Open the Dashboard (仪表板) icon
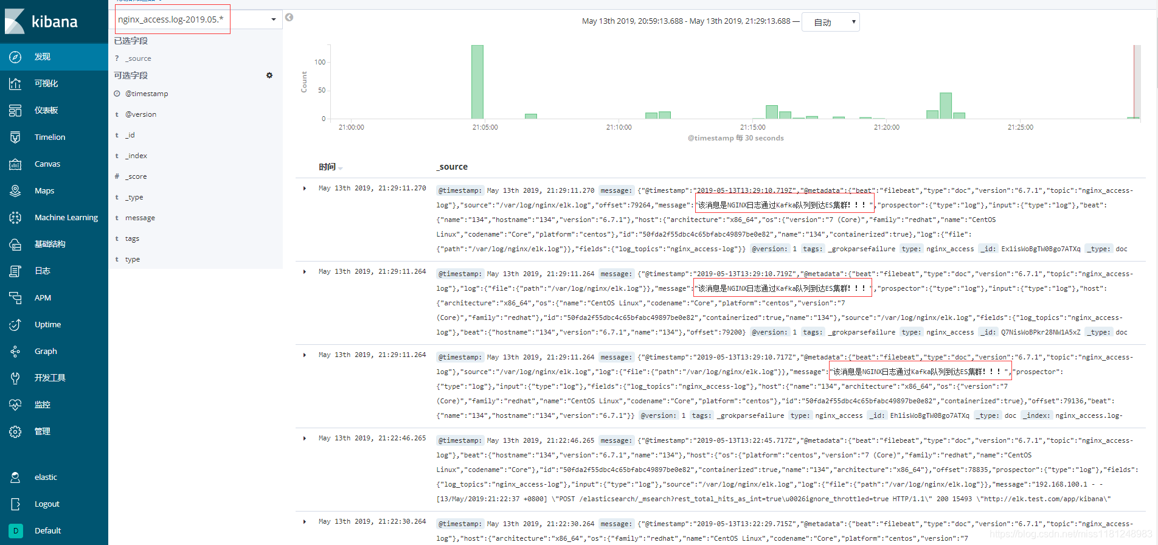Viewport: 1158px width, 545px height. pyautogui.click(x=15, y=110)
